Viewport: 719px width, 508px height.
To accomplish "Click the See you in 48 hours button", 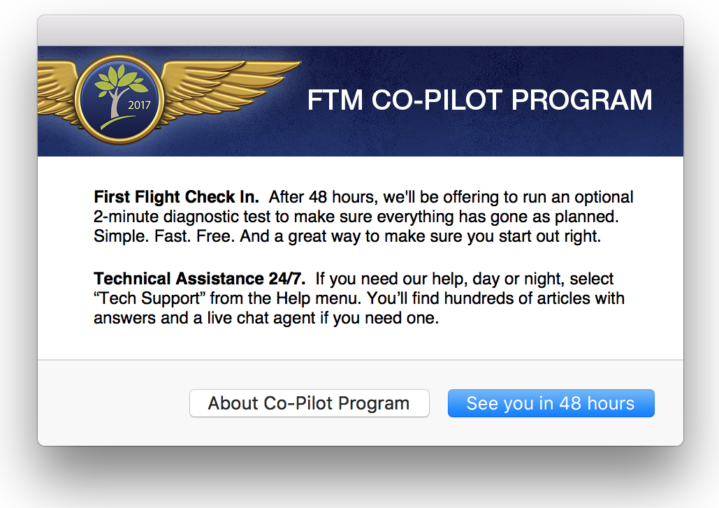I will pyautogui.click(x=551, y=403).
